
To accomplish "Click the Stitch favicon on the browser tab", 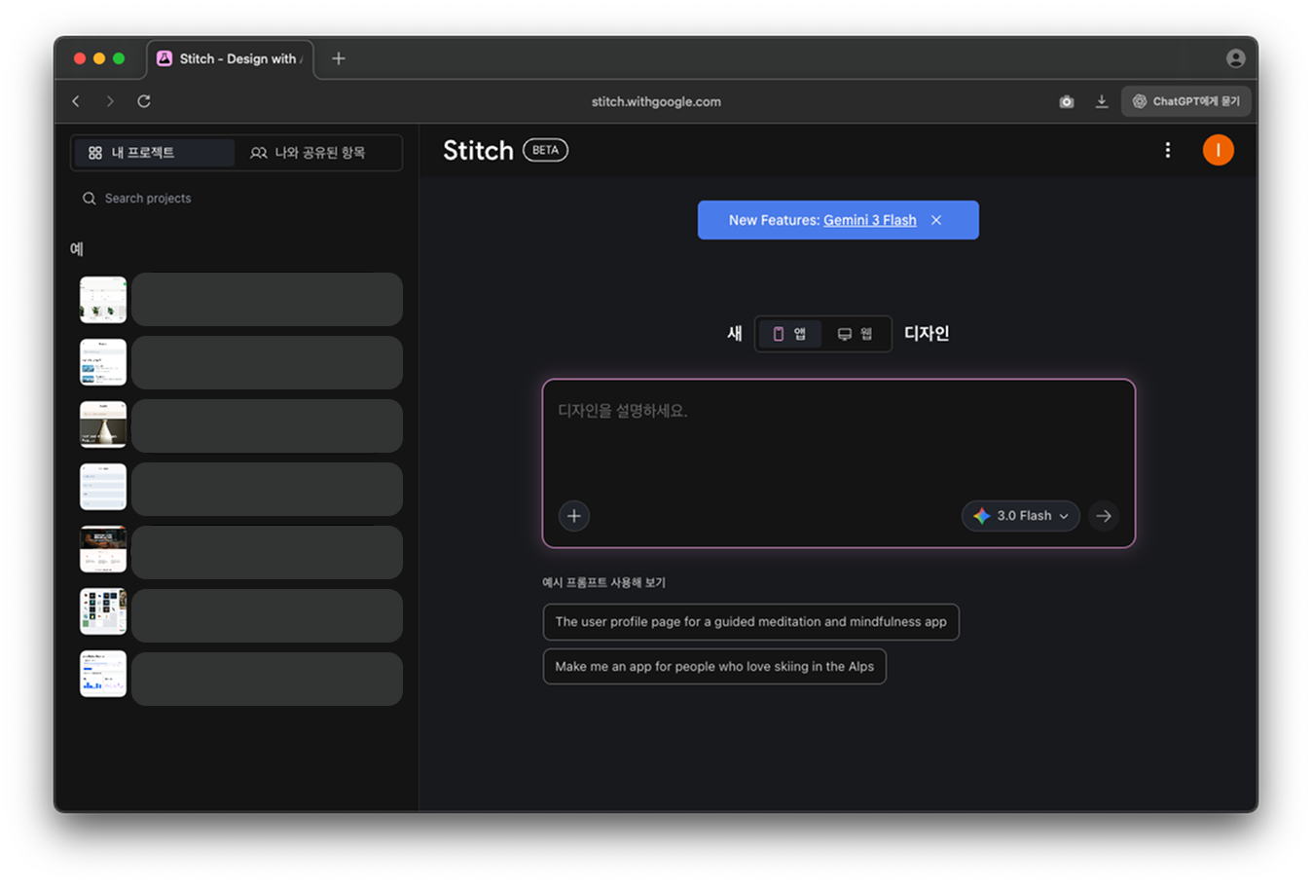I will coord(164,58).
